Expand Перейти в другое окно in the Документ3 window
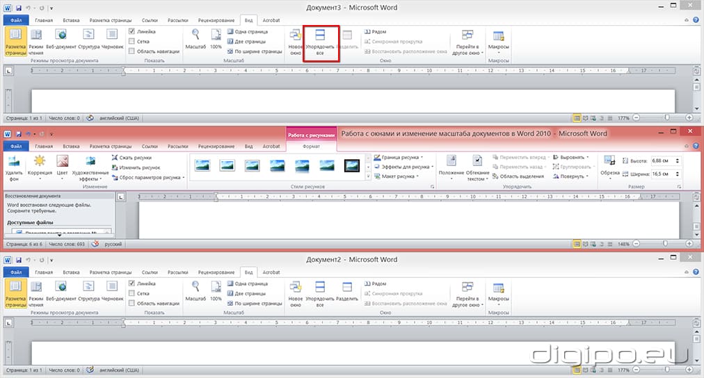704x378 pixels. click(x=467, y=43)
